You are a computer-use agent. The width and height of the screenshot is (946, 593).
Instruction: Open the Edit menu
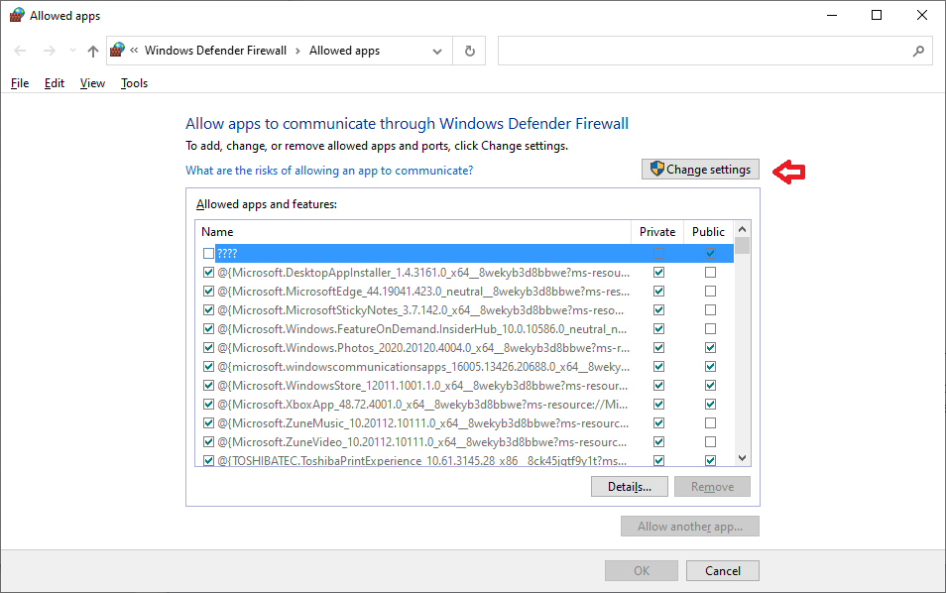point(55,83)
